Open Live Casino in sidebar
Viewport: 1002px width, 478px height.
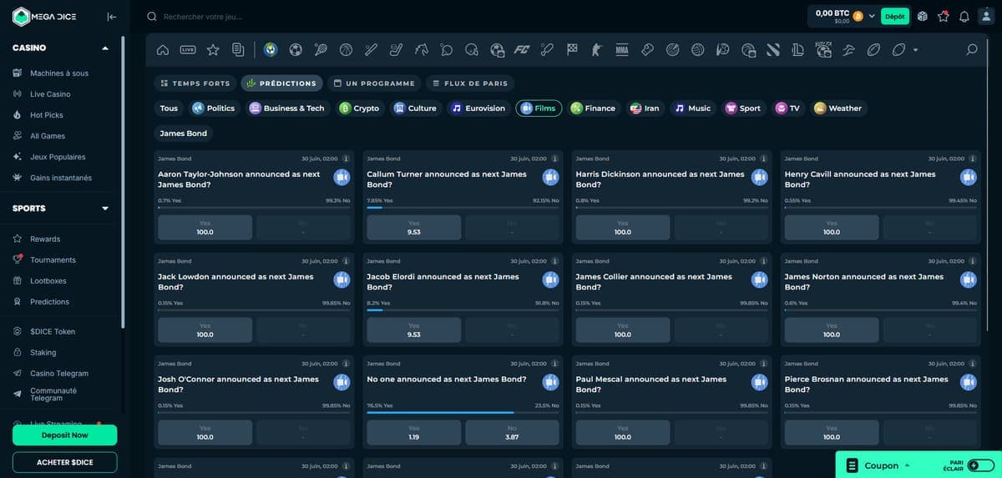point(50,94)
